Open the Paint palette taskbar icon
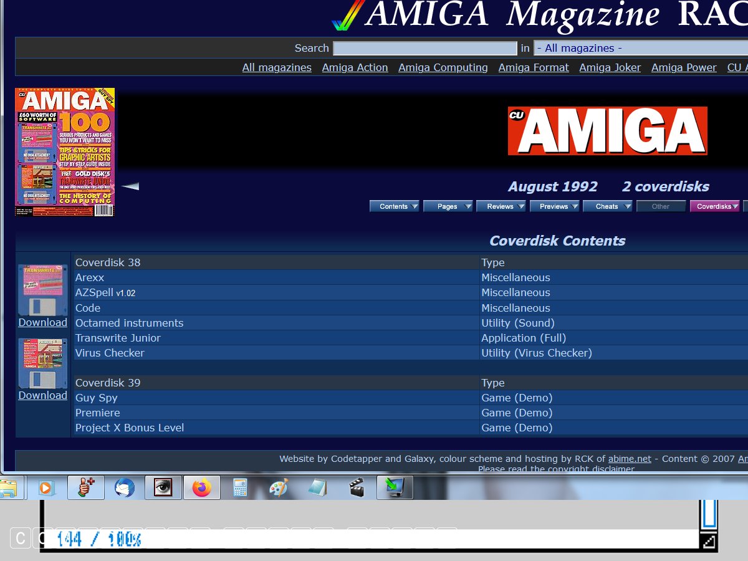 coord(279,487)
